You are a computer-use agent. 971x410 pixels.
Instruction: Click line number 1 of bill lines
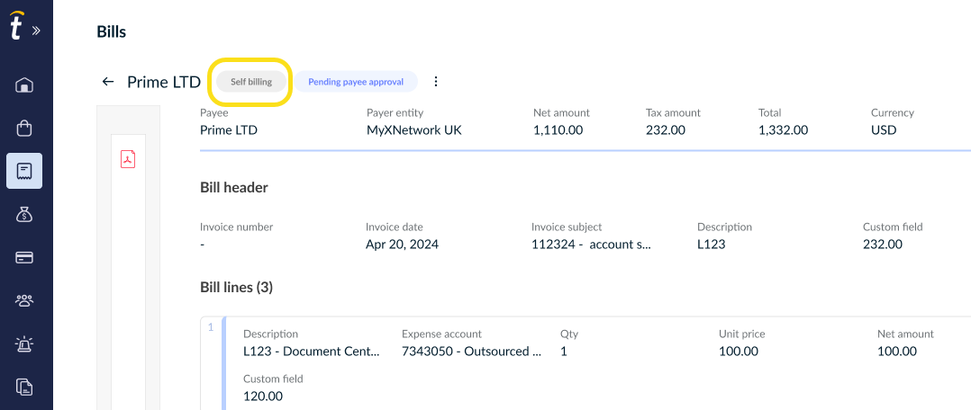pos(211,328)
